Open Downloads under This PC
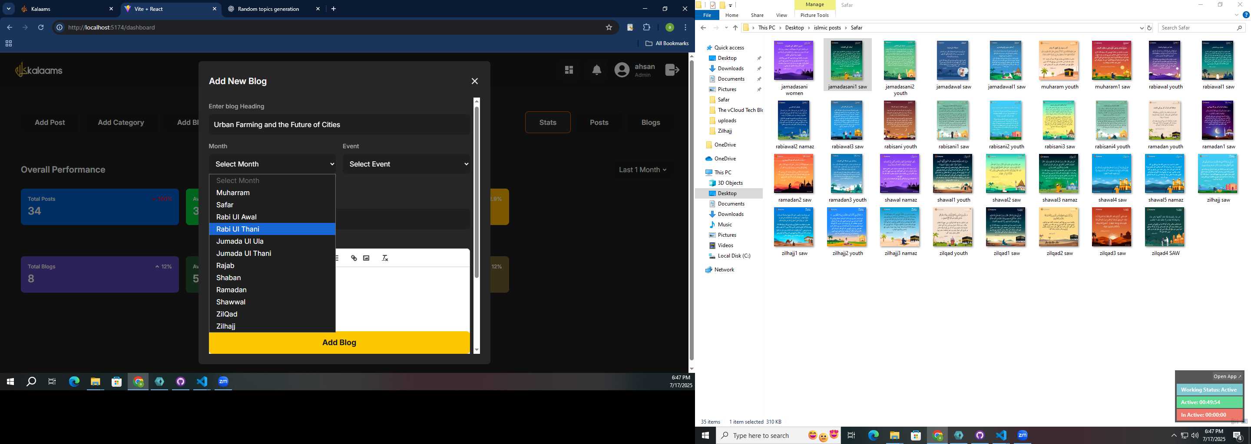 (730, 214)
